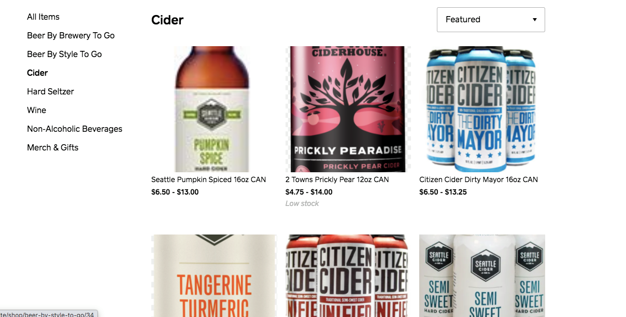The width and height of the screenshot is (626, 317).
Task: Go to Beer By Style To Go
Action: [x=64, y=54]
